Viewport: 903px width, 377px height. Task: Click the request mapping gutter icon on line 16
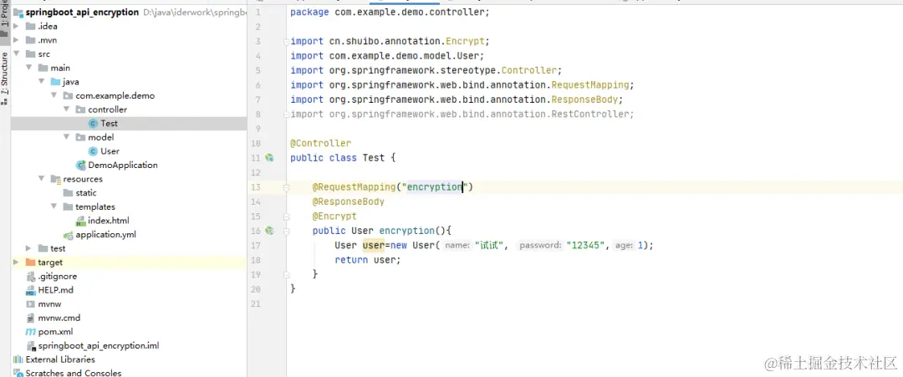pos(269,231)
